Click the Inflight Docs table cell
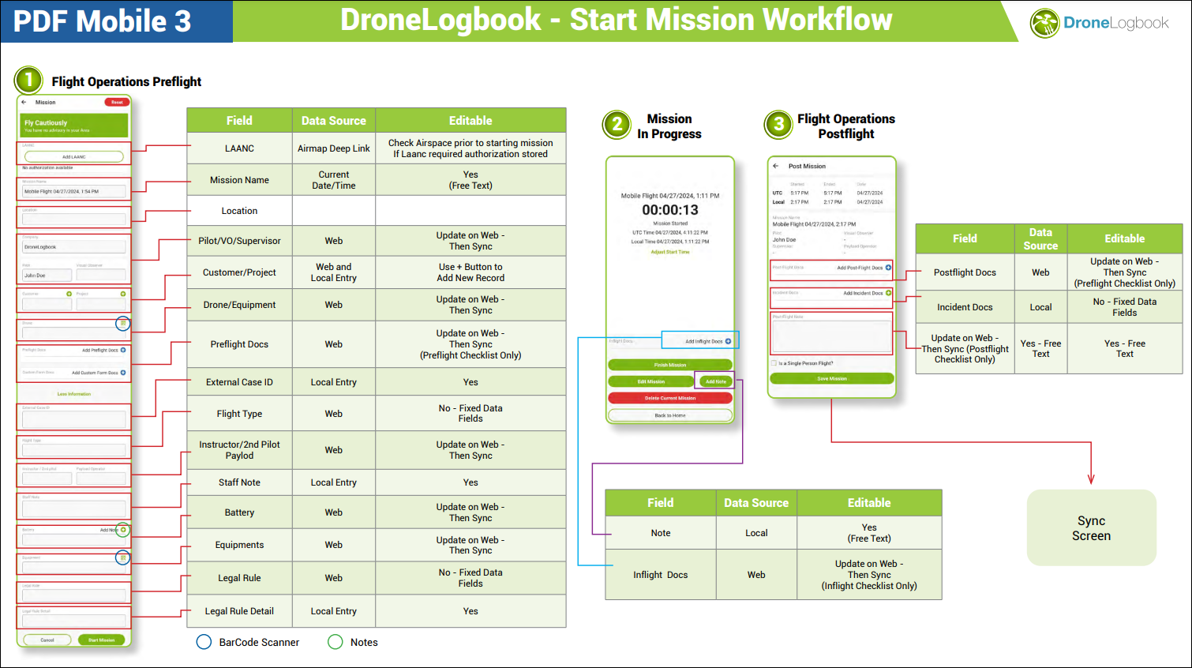Viewport: 1192px width, 668px height. coord(661,575)
